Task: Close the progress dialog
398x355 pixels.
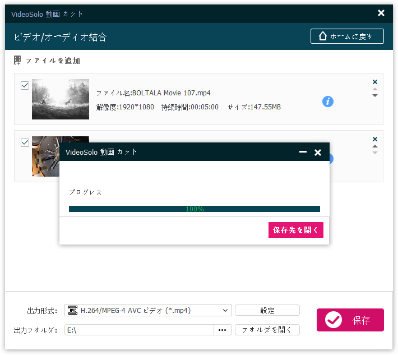Action: (x=318, y=153)
